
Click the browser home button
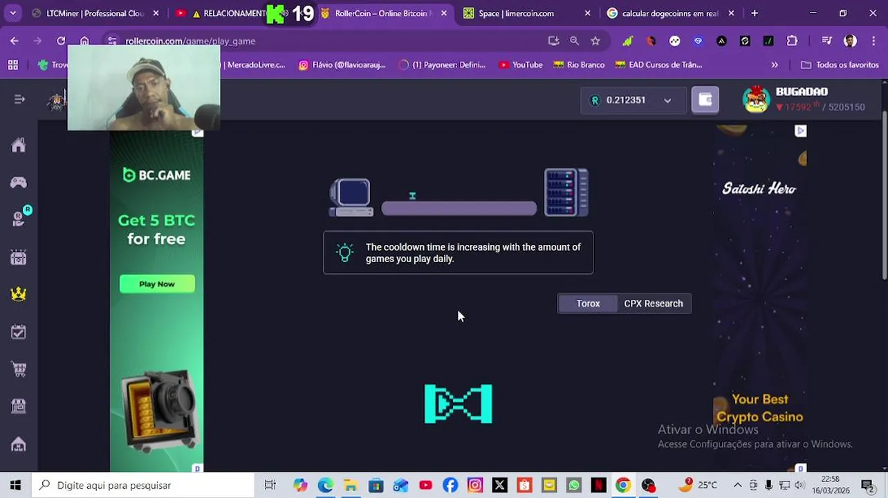pos(84,41)
